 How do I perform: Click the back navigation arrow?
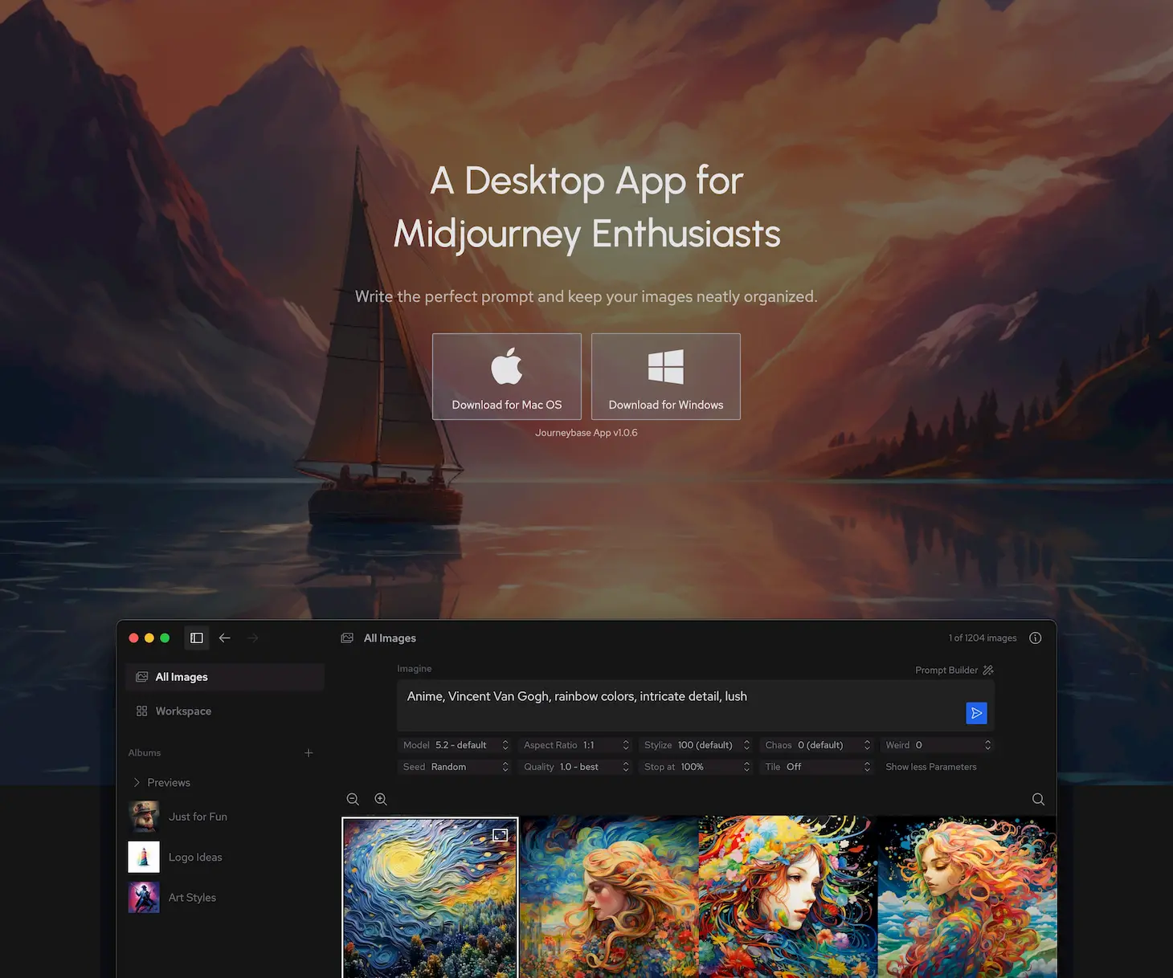[225, 638]
